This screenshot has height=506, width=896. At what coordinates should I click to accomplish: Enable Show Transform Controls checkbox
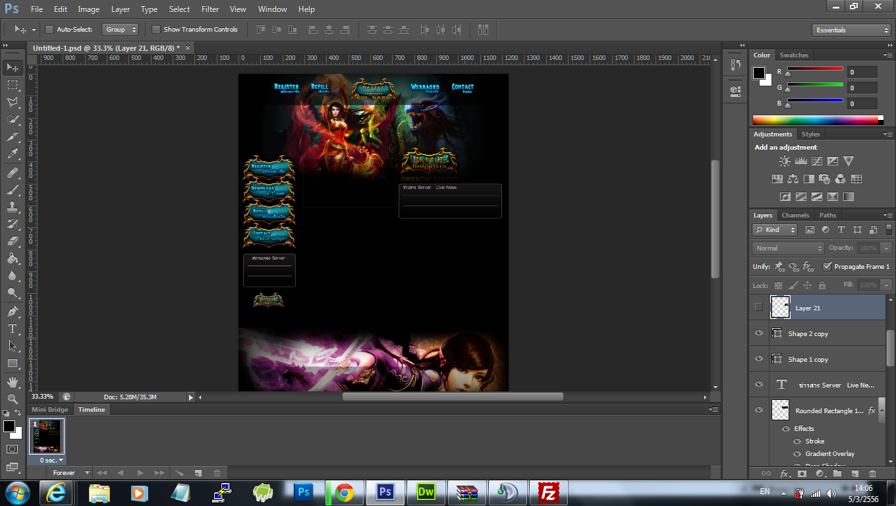pyautogui.click(x=156, y=30)
